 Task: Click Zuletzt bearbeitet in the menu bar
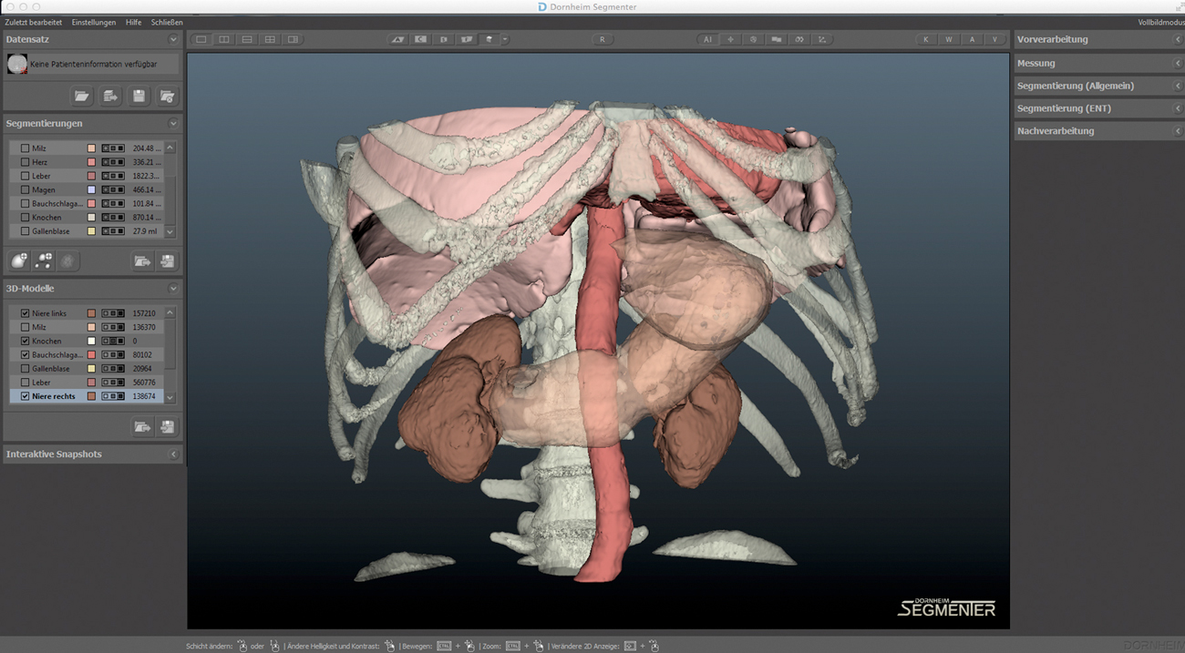tap(34, 22)
